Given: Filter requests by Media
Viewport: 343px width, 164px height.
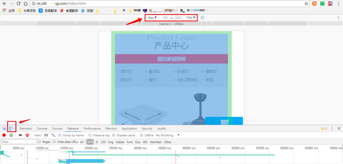Looking at the screenshot, I should [120, 142].
